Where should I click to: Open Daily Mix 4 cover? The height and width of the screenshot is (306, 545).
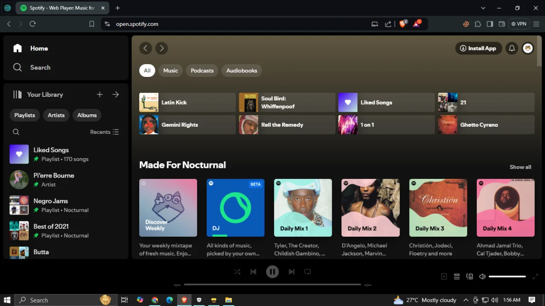(x=505, y=208)
